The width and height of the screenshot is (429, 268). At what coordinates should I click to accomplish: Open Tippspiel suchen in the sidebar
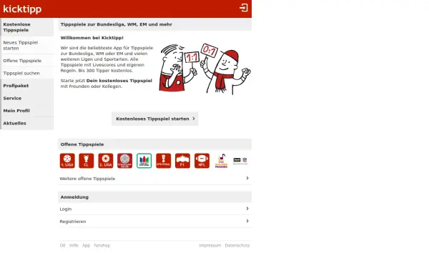click(x=27, y=73)
